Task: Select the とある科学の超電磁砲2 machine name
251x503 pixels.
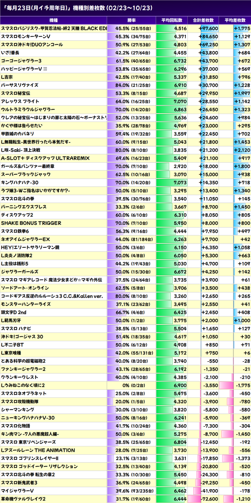Action: [x=23, y=361]
